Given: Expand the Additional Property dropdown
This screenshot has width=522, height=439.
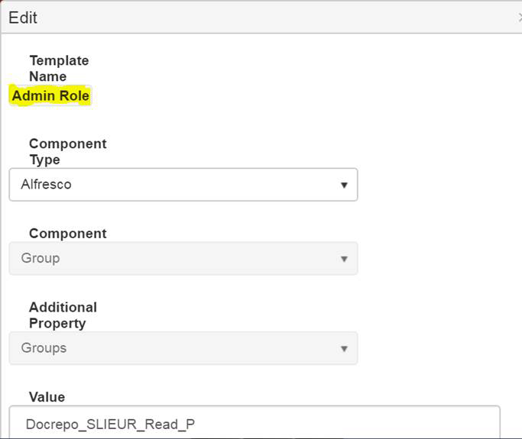Looking at the screenshot, I should click(183, 348).
